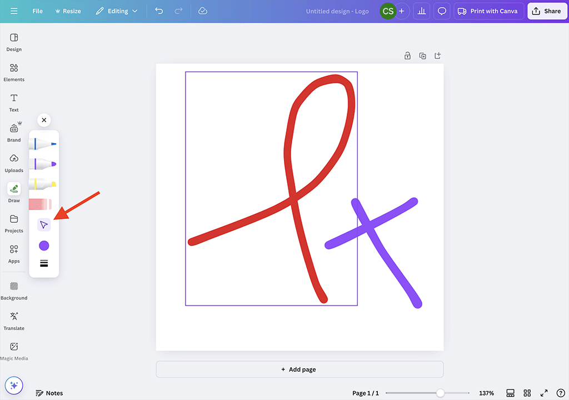
Task: Open the help question mark
Action: (x=561, y=393)
